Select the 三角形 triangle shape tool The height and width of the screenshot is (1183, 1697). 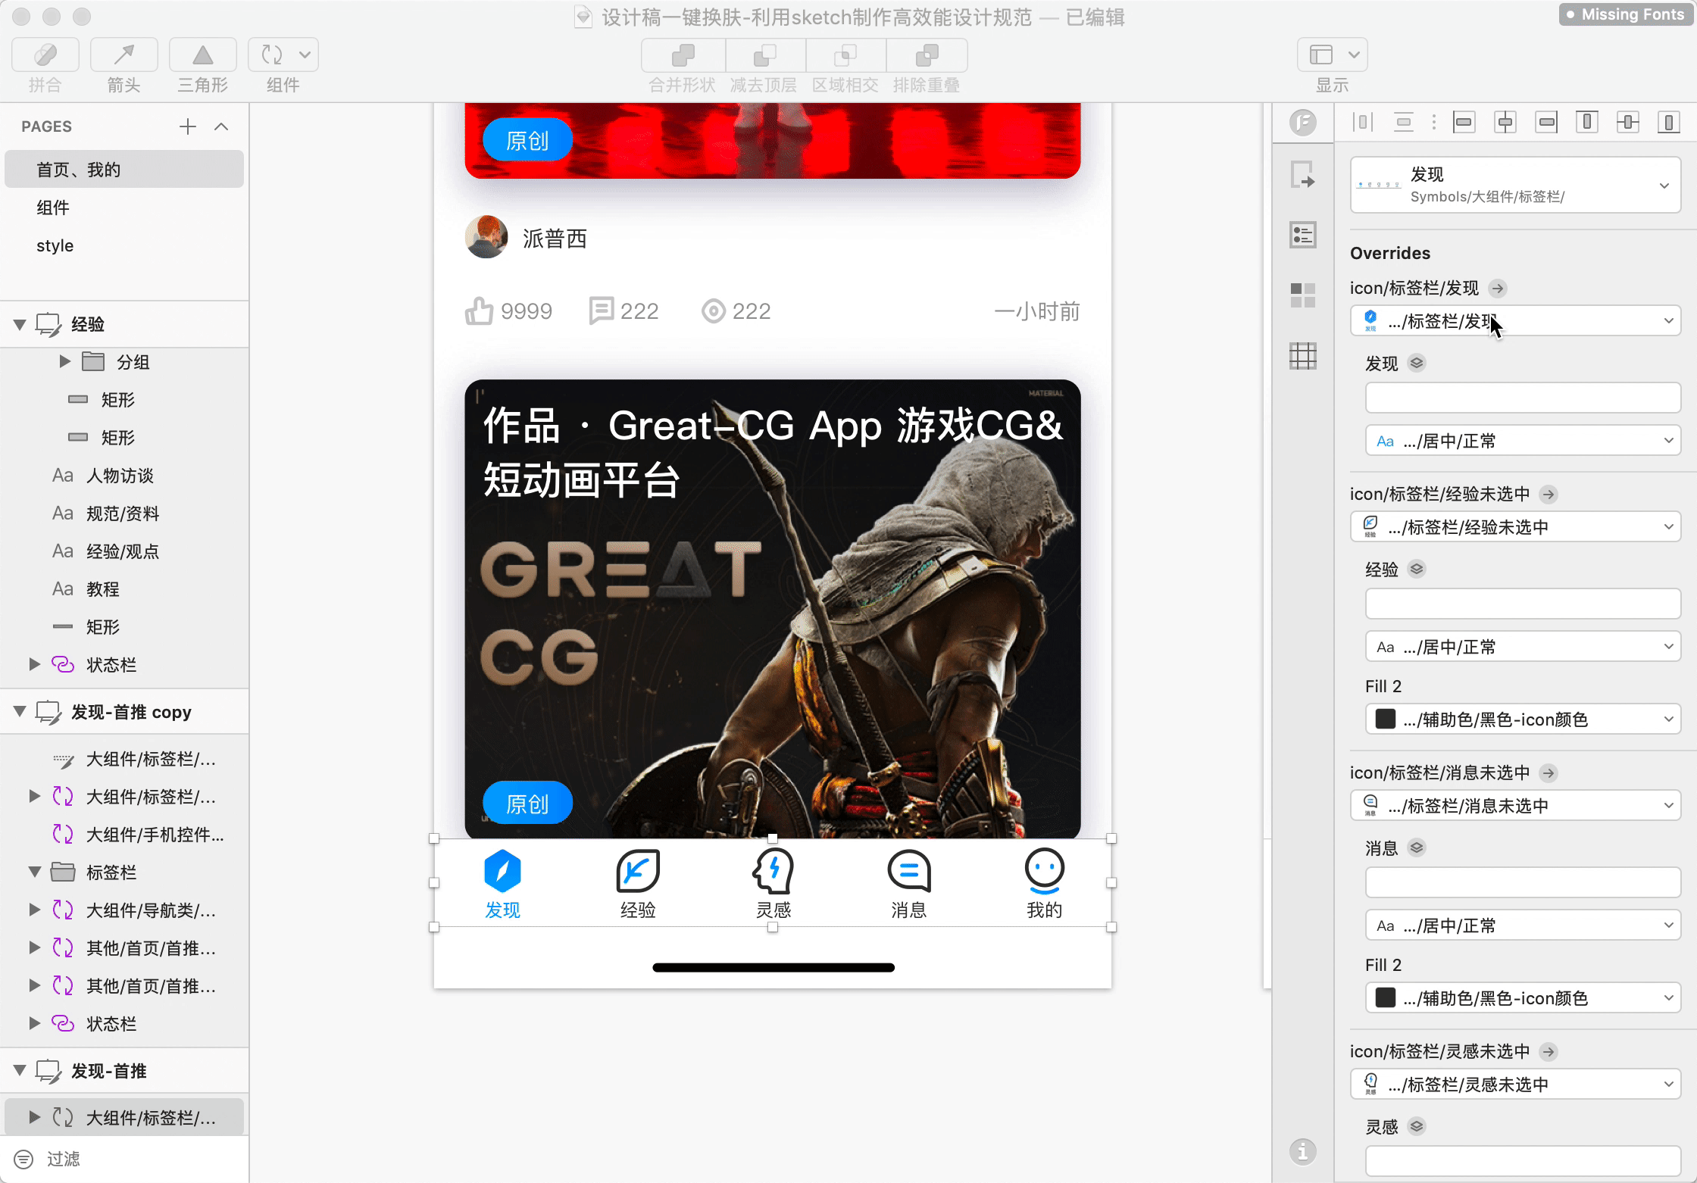click(x=202, y=56)
